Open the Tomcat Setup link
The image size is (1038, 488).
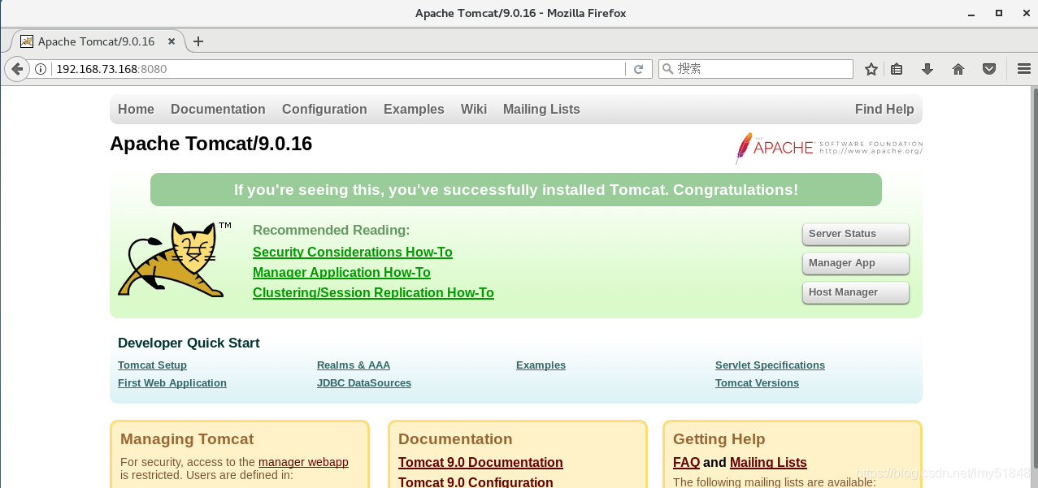tap(152, 365)
